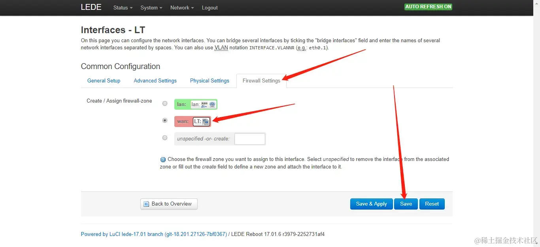Select the unspecified -or- create radio button
The height and width of the screenshot is (247, 540).
point(165,138)
